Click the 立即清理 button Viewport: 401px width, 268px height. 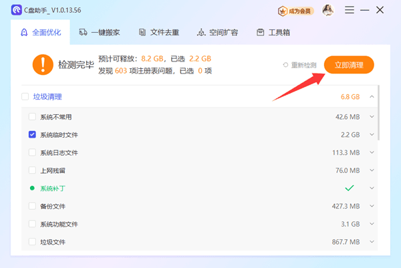tap(349, 65)
